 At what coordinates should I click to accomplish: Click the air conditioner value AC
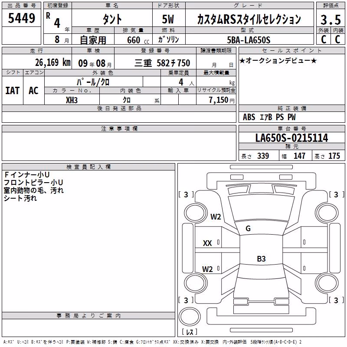(x=33, y=91)
